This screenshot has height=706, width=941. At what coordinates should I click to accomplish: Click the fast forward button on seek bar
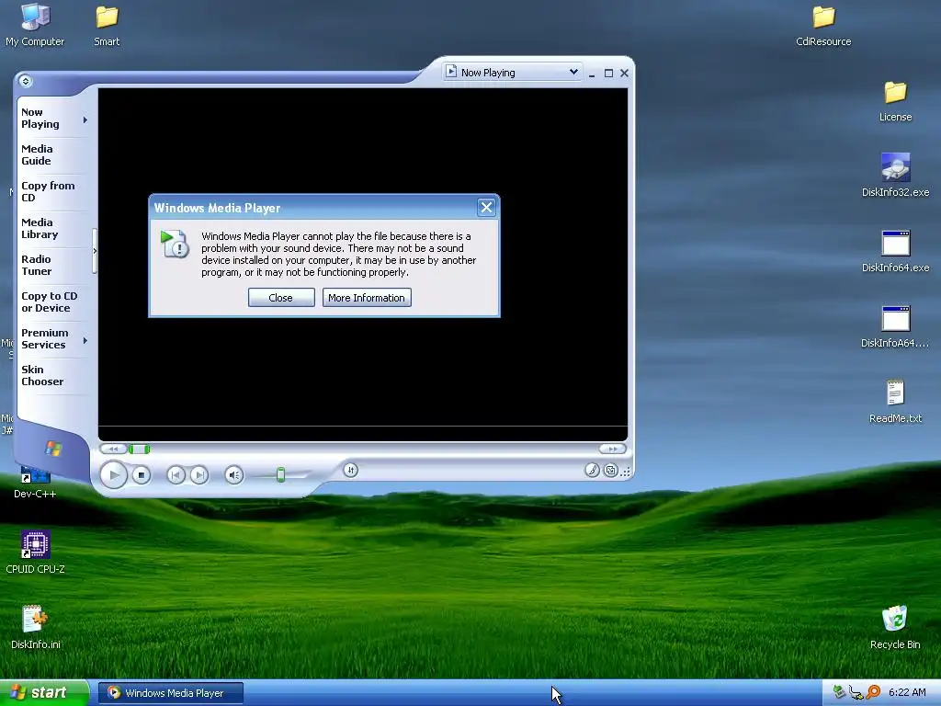(x=613, y=449)
